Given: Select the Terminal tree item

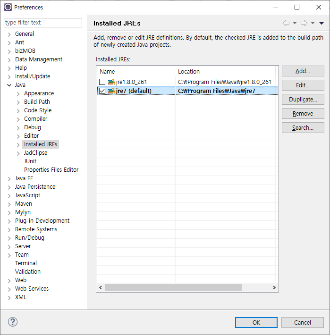Looking at the screenshot, I should point(26,263).
